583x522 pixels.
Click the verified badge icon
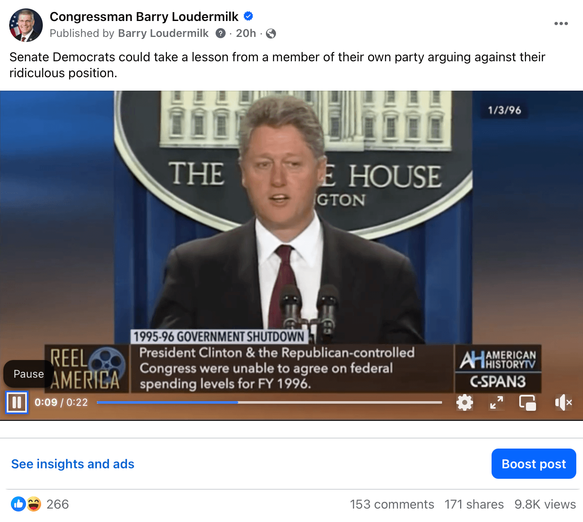(248, 16)
